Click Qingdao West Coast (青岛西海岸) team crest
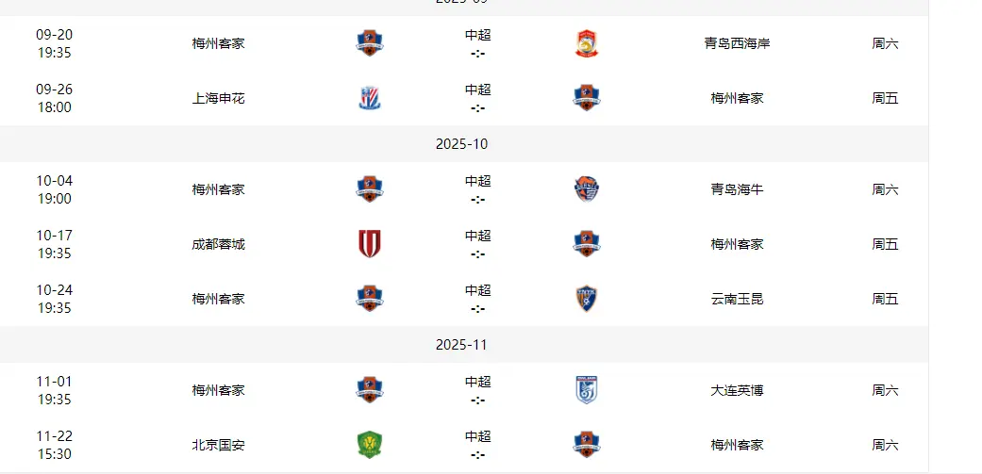Viewport: 982px width, 474px height. point(587,43)
